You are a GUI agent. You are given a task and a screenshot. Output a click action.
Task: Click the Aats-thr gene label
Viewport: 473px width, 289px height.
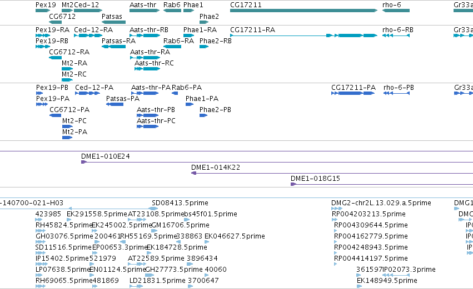[x=143, y=5]
